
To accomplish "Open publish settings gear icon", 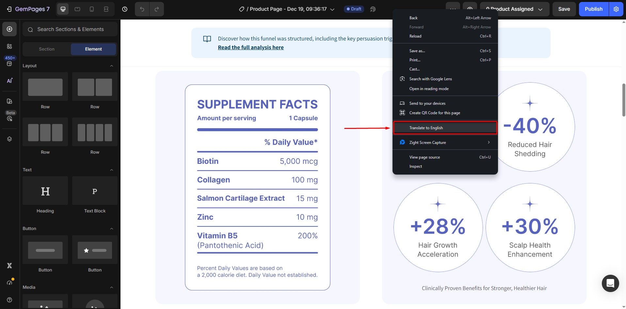I will (616, 9).
